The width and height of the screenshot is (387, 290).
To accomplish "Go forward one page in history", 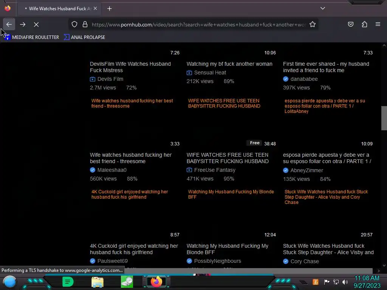I will (23, 25).
